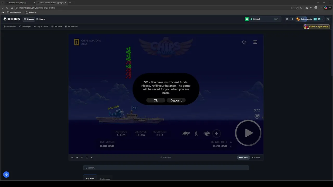The width and height of the screenshot is (333, 187).
Task: Expand the browser tab list chevron
Action: 3,3
